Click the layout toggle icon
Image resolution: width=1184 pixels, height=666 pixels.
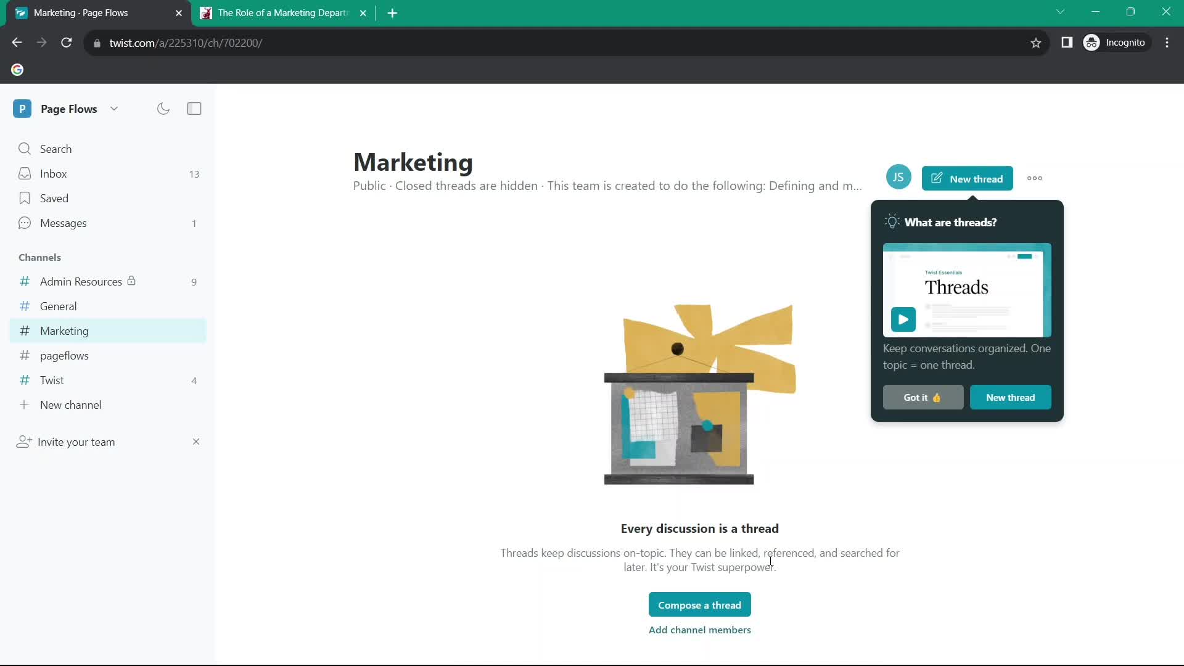tap(193, 108)
